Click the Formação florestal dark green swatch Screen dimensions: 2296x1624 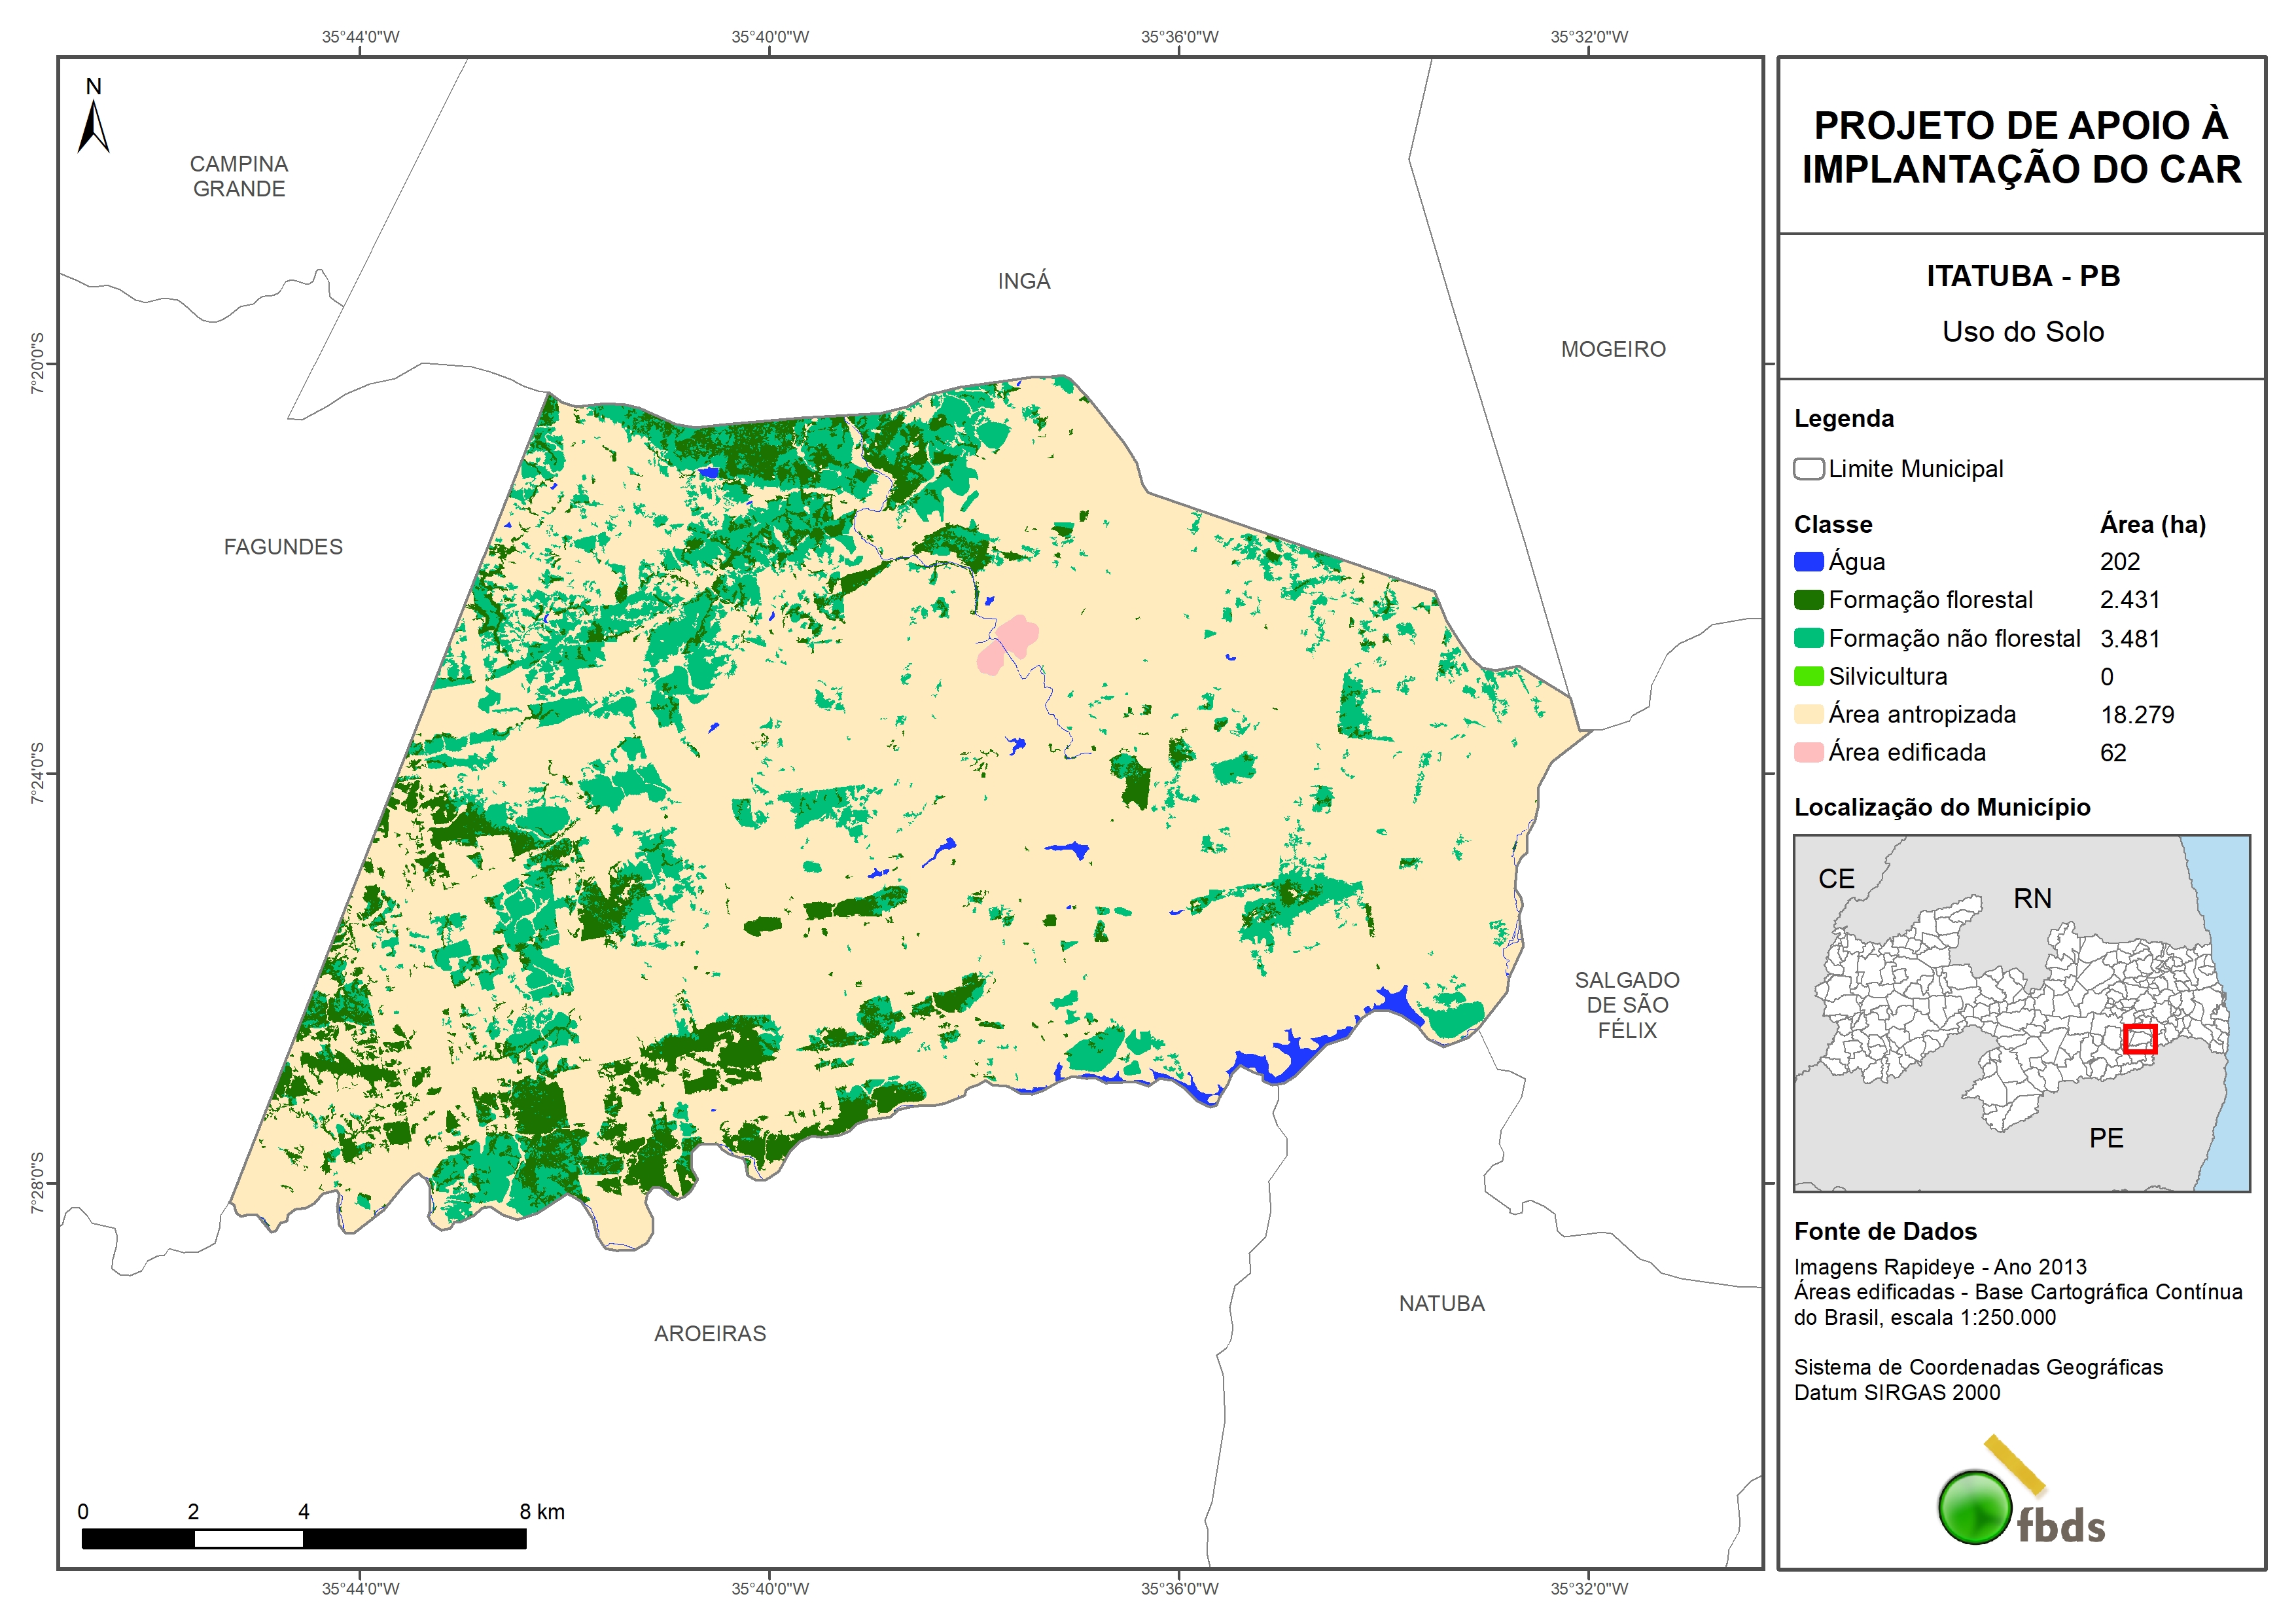tap(1808, 600)
